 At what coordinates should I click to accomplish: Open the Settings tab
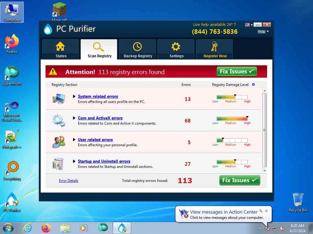click(176, 49)
